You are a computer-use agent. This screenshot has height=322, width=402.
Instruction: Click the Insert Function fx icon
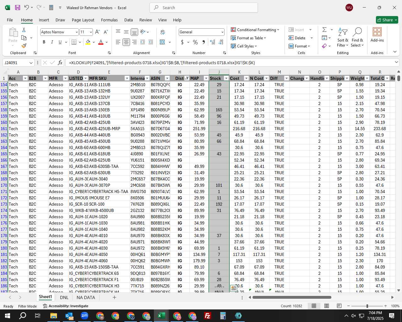click(60, 63)
